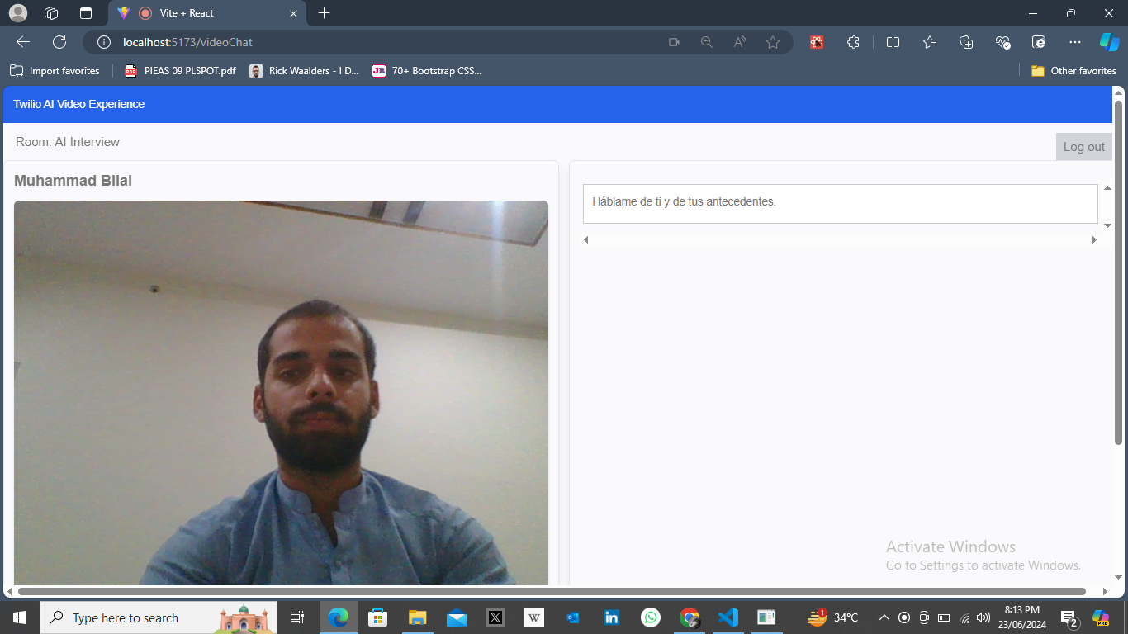This screenshot has height=634, width=1128.
Task: Open the Other favorites folder
Action: tap(1073, 71)
